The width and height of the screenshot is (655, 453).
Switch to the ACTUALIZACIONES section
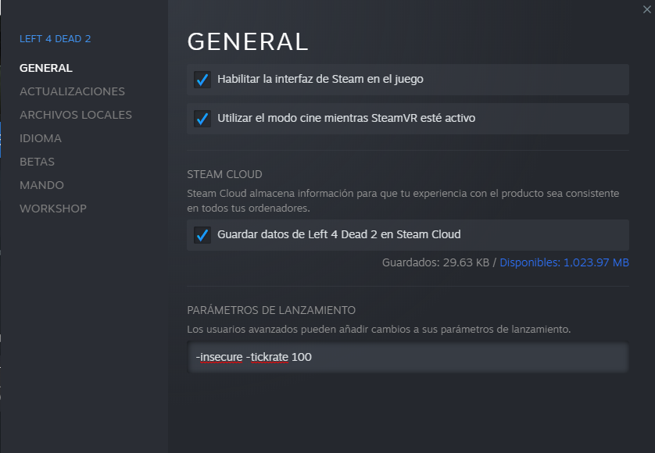click(72, 91)
